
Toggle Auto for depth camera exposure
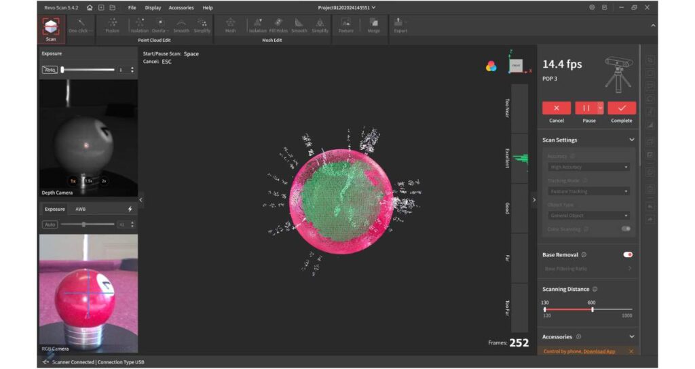point(50,70)
